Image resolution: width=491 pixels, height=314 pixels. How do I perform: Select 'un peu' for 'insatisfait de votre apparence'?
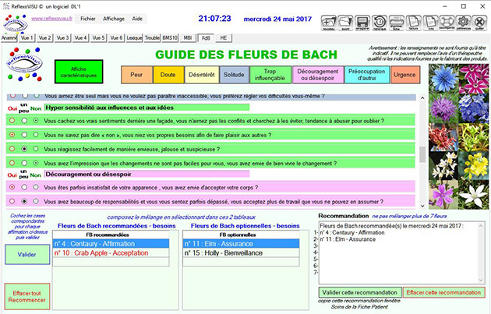24,187
